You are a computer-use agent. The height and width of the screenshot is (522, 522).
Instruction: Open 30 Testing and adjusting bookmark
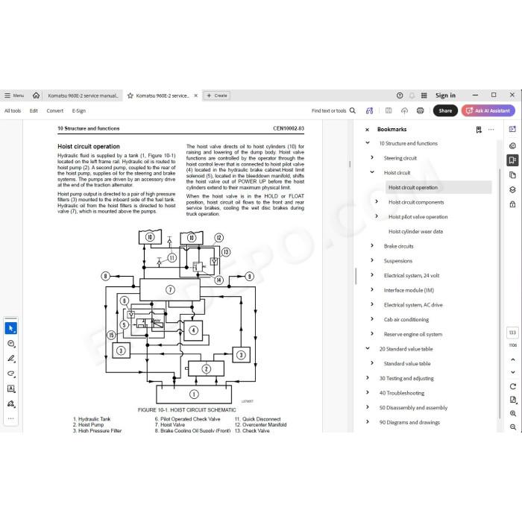click(406, 378)
